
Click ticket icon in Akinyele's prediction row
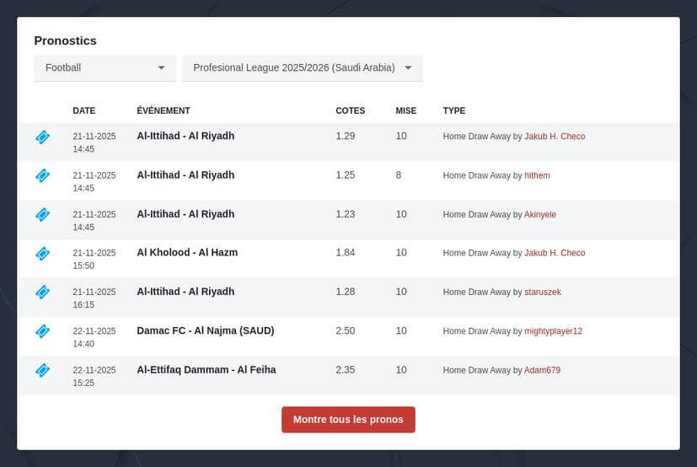coord(42,215)
